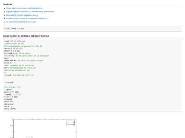Click the 'ts=1.2;' periodo de muestreo line
This screenshot has width=185, height=138.
click(19, 75)
